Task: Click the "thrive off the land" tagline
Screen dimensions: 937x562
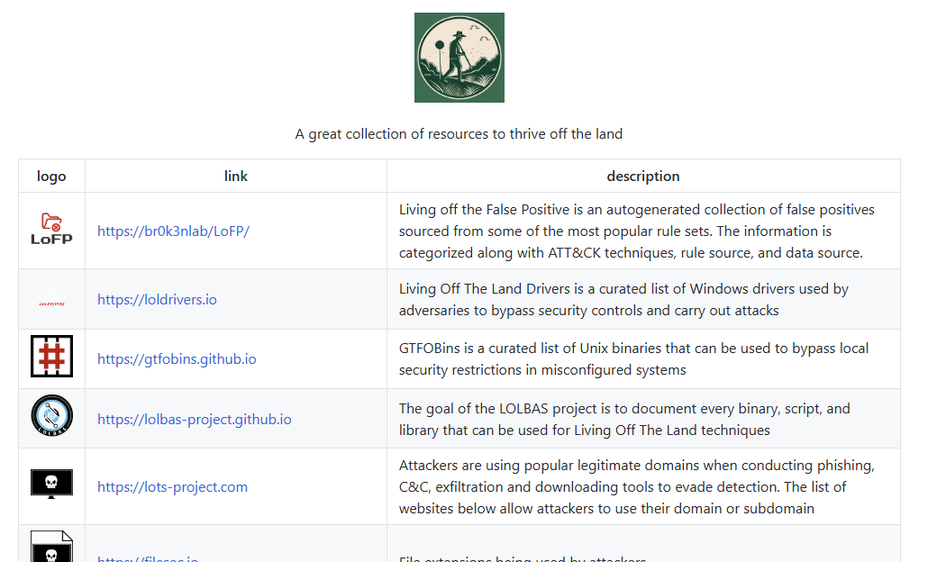Action: click(x=459, y=134)
